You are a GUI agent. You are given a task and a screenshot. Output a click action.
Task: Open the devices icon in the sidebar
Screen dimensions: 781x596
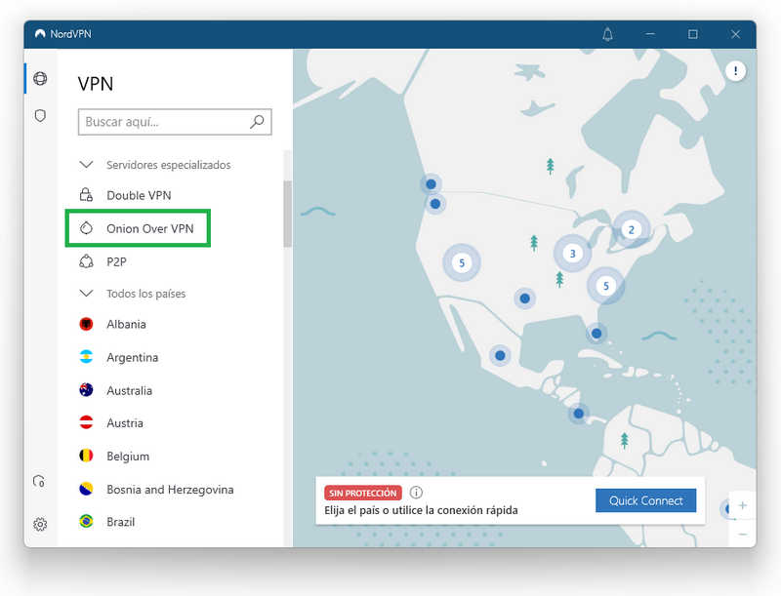[x=39, y=481]
